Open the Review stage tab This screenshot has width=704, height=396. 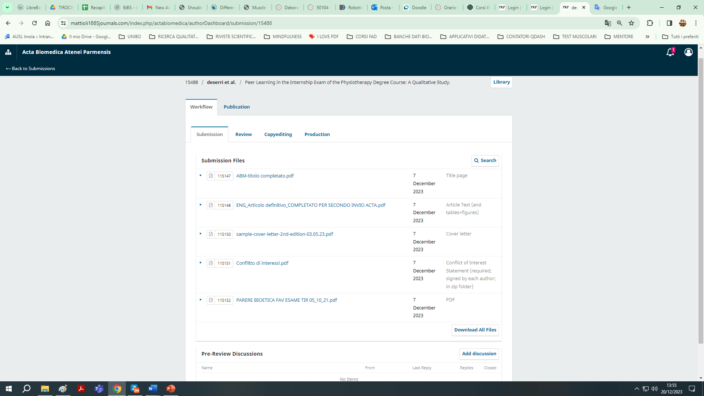click(243, 135)
